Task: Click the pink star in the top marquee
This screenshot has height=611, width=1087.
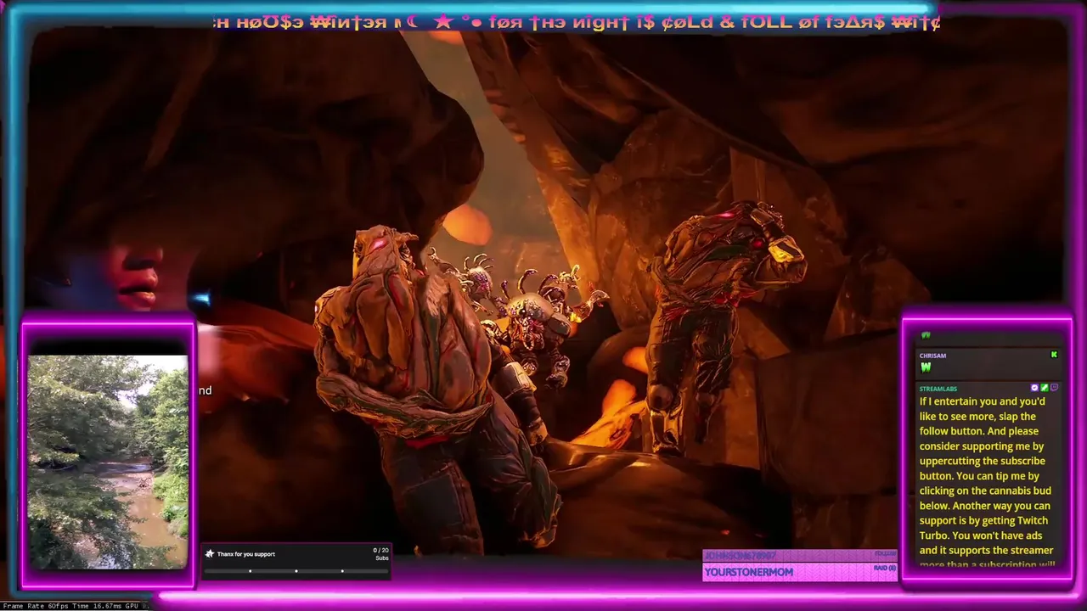Action: [x=442, y=22]
